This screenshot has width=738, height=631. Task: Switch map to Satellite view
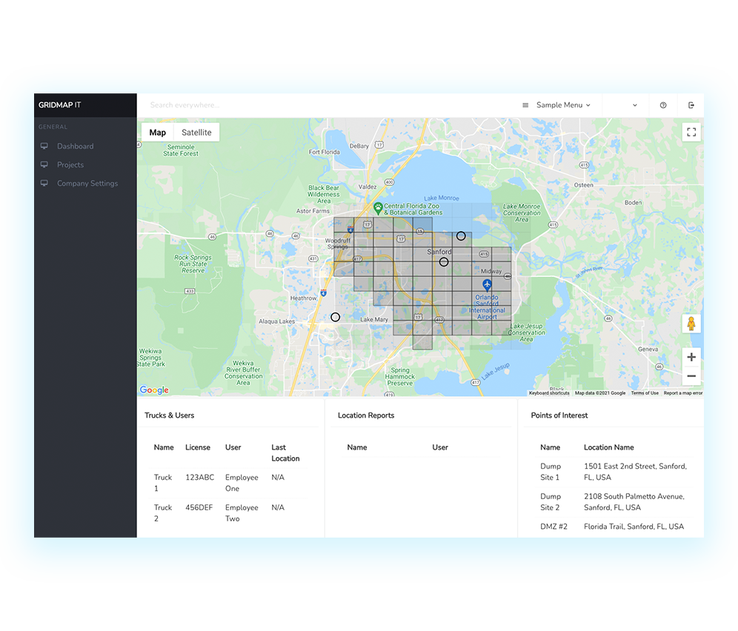[196, 133]
